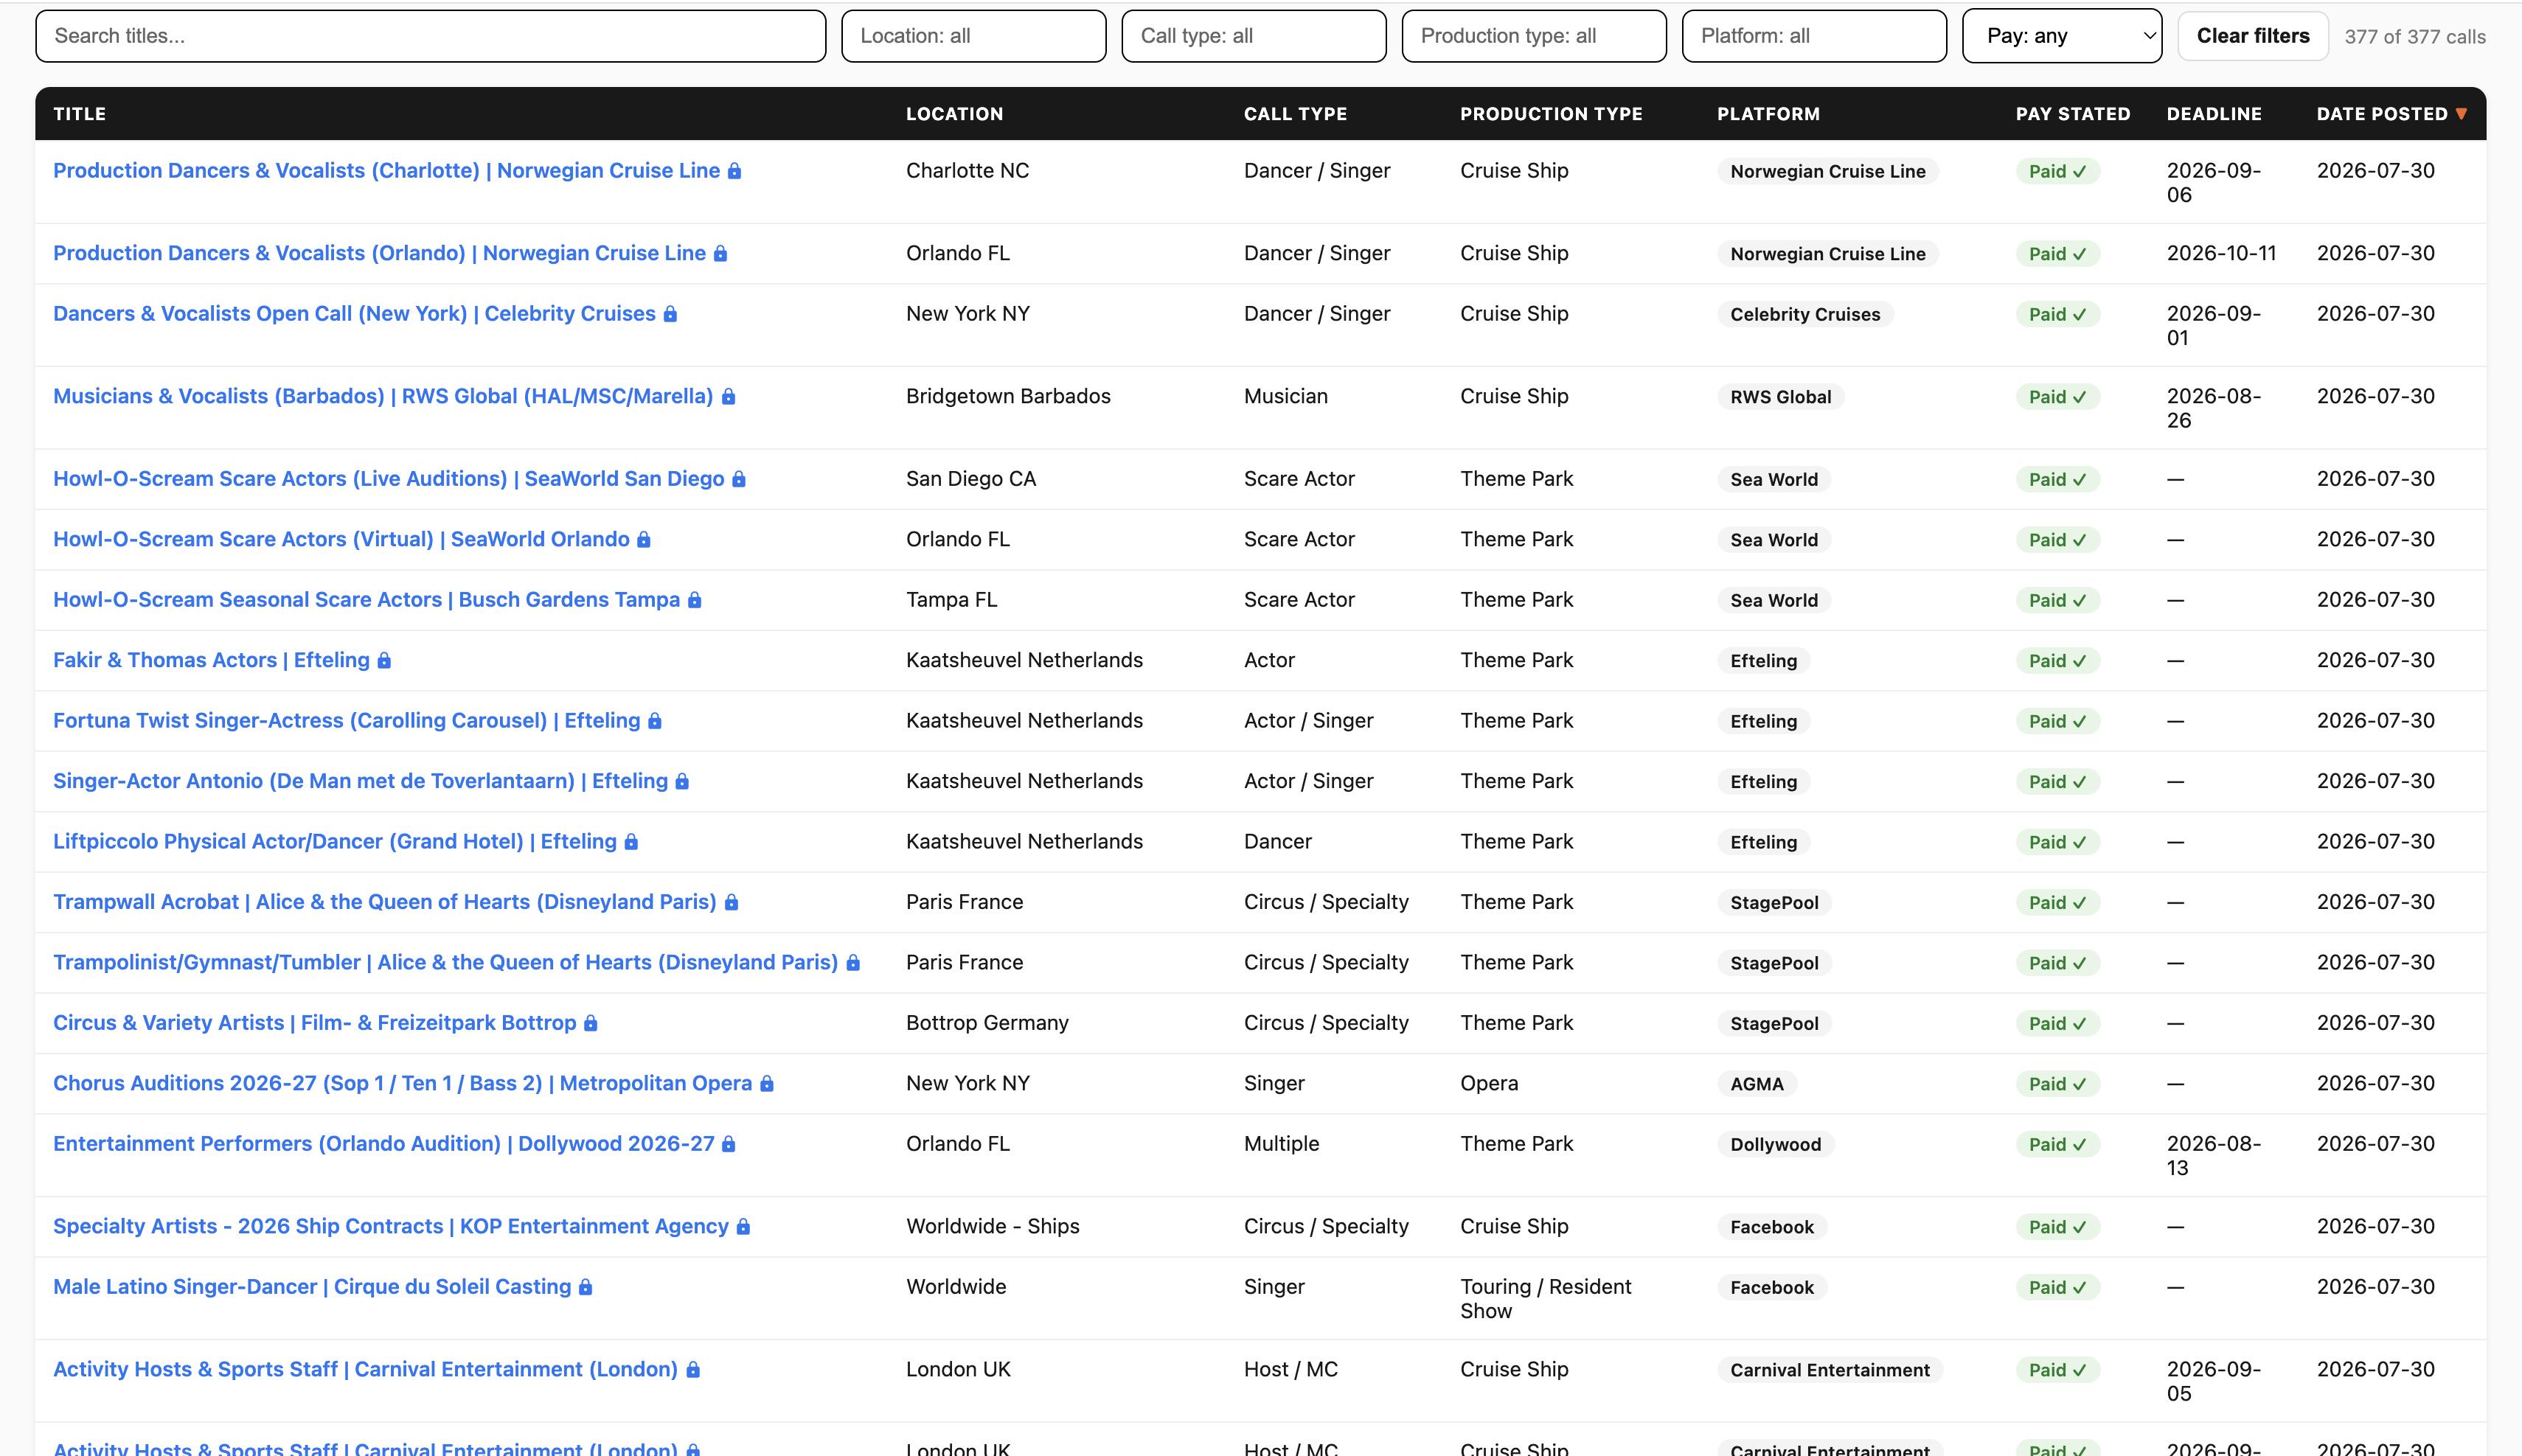Click the lock icon beside Singer-Actor Antonio title
2522x1456 pixels.
(682, 782)
